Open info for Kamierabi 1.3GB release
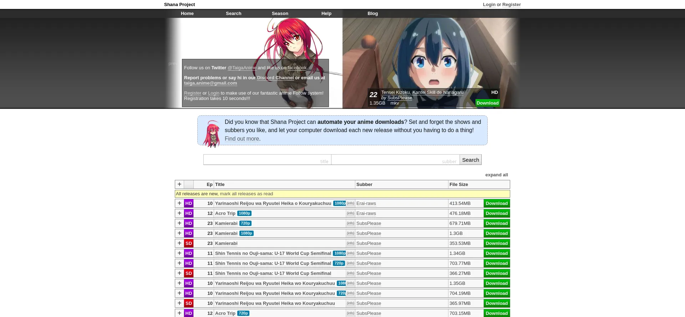685x317 pixels. [x=350, y=233]
